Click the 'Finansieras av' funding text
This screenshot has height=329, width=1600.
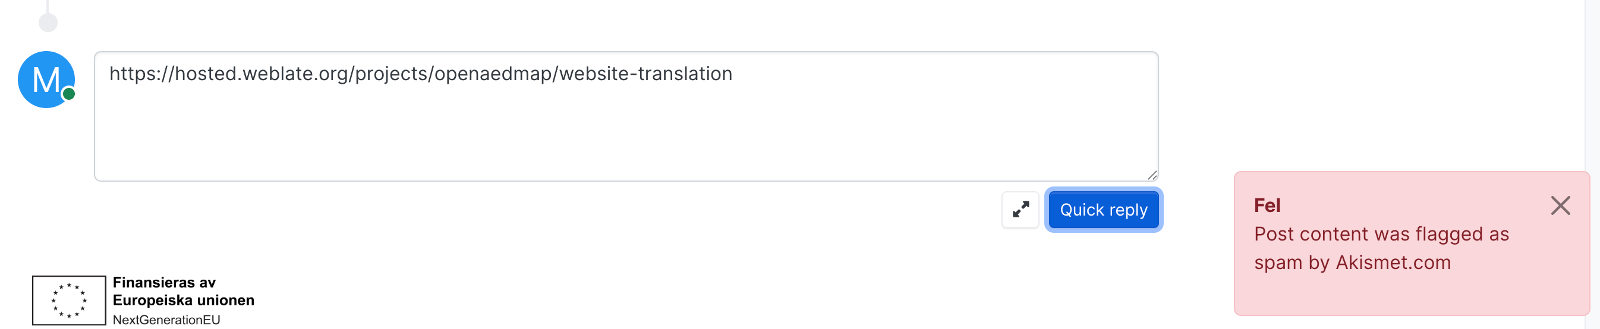click(x=164, y=283)
